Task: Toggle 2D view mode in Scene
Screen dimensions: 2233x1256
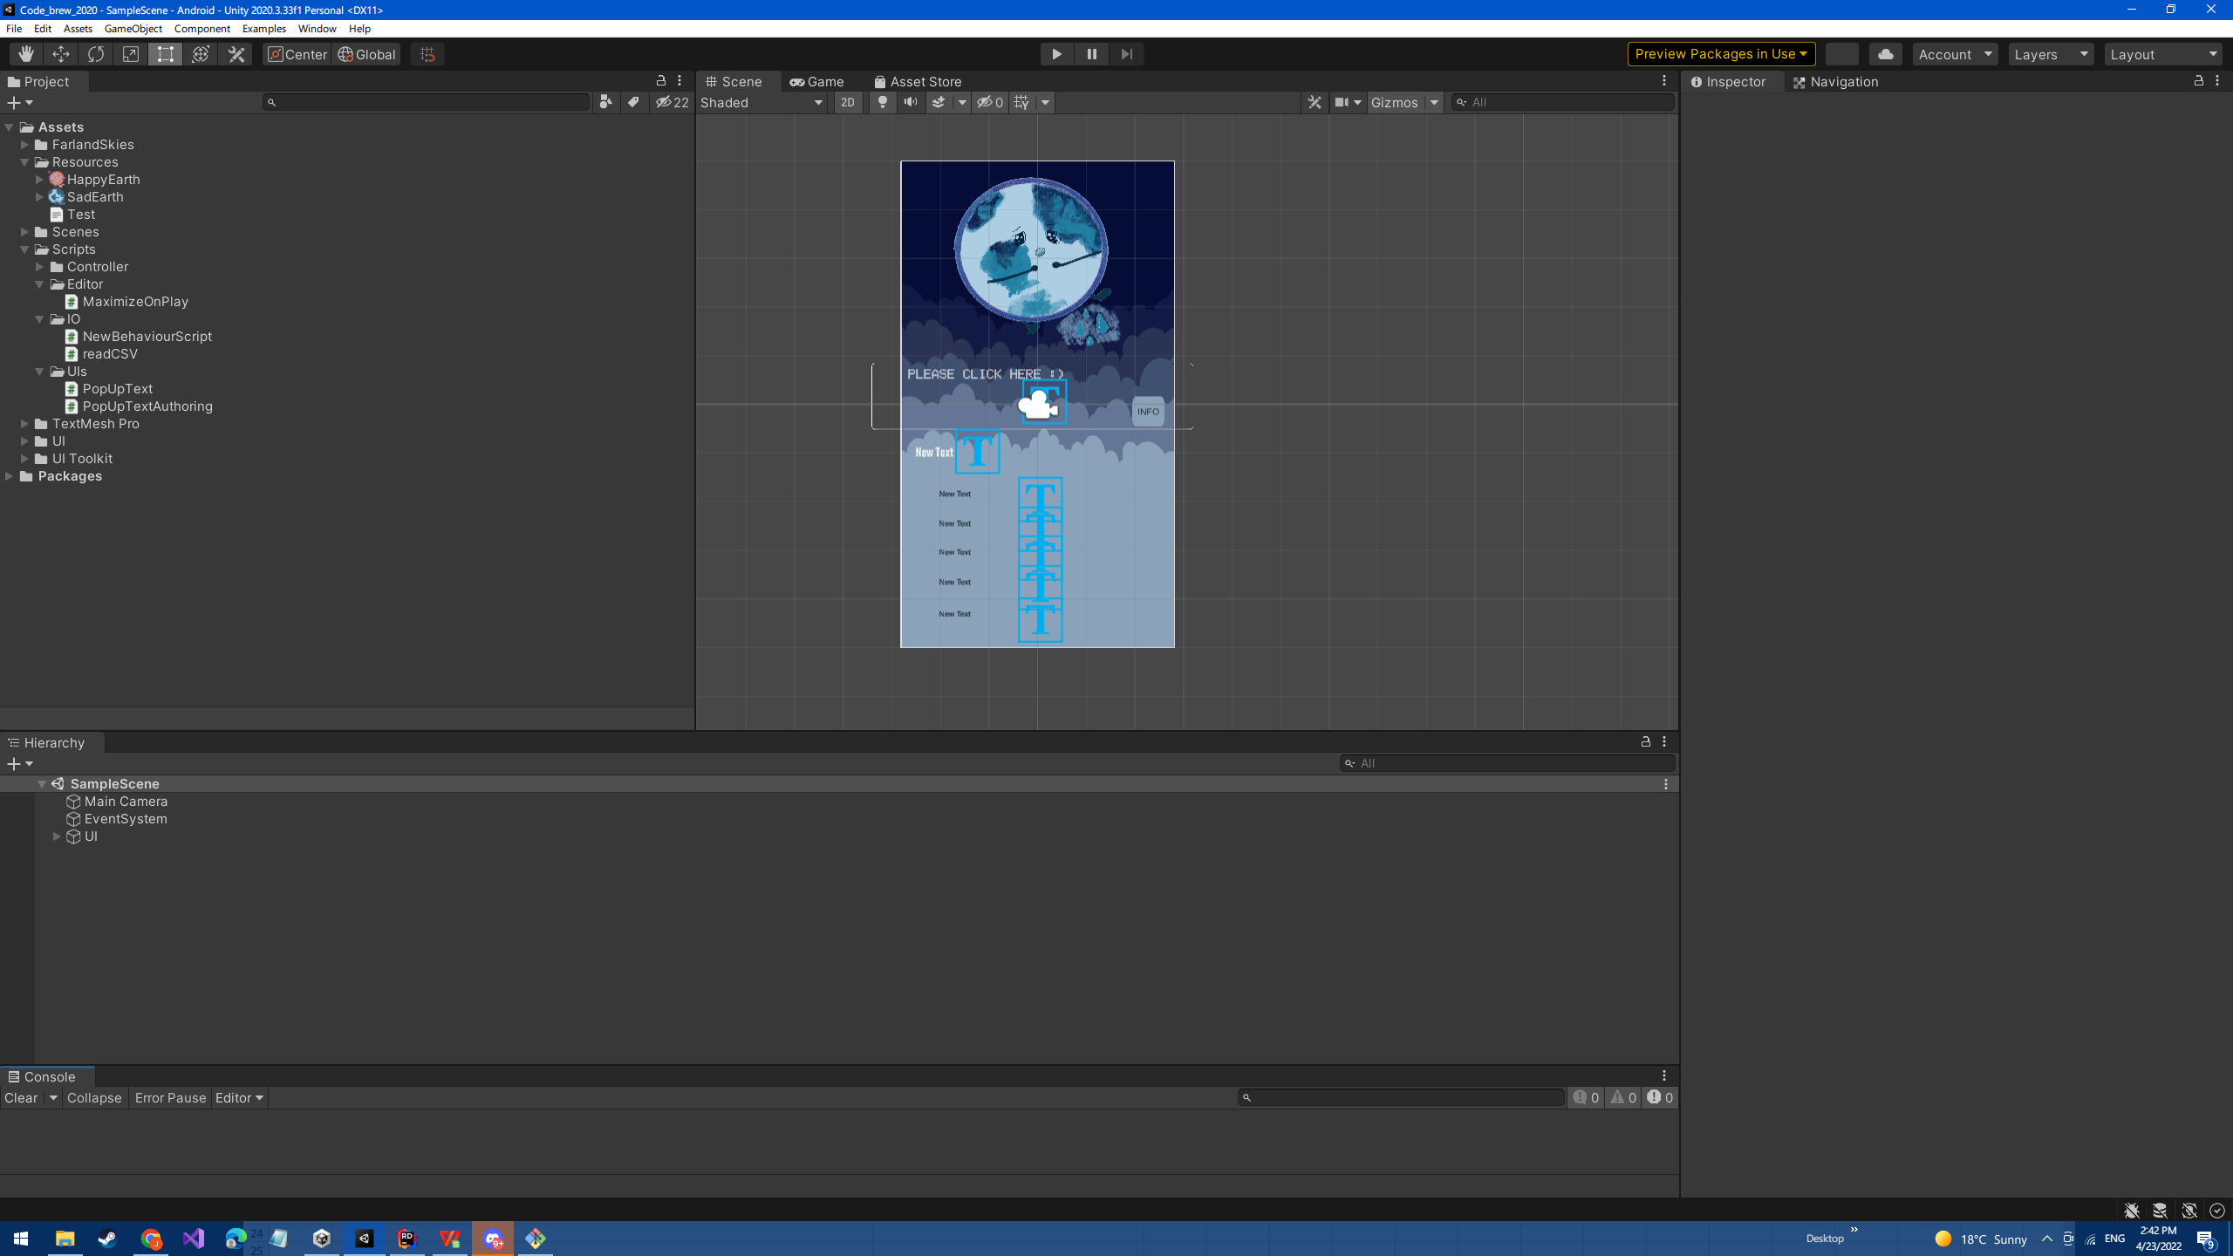Action: [x=847, y=102]
